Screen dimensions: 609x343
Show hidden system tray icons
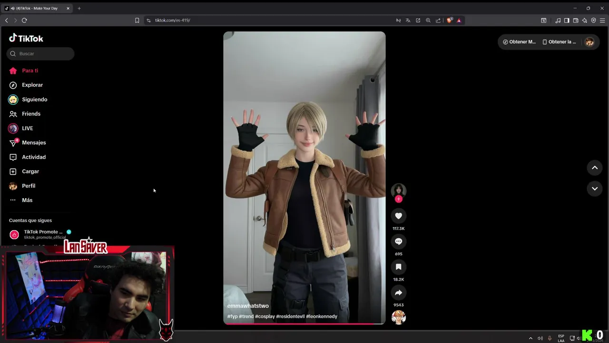tap(530, 338)
